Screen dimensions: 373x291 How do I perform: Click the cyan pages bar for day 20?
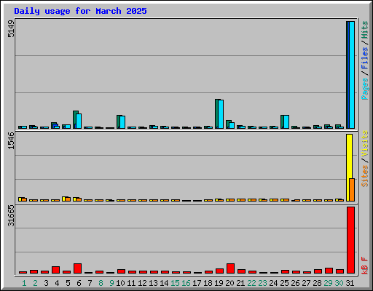coord(232,125)
